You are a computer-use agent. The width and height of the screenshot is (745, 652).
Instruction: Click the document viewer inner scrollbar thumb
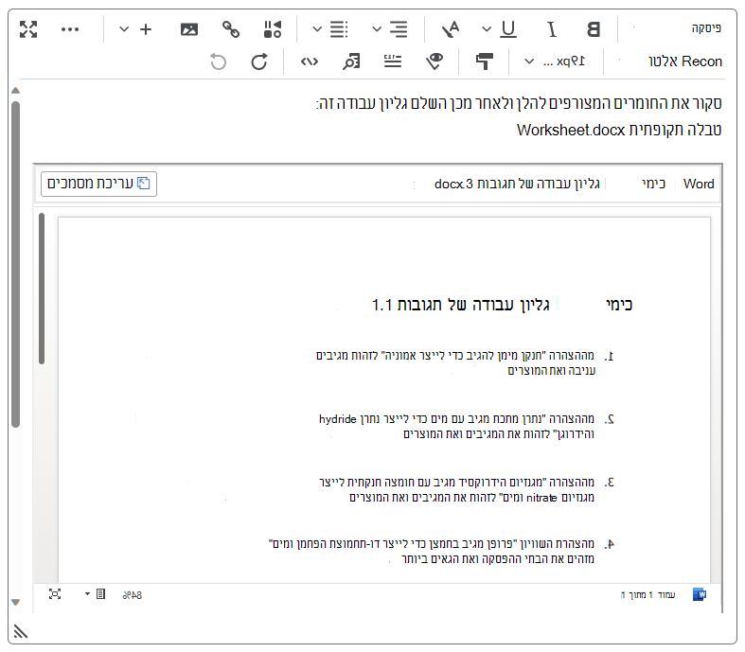[x=42, y=289]
